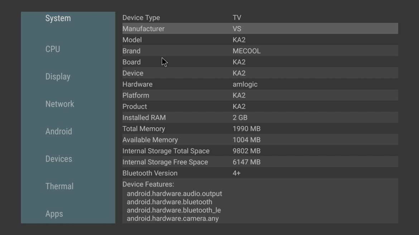The height and width of the screenshot is (235, 419).
Task: Select android.hardware.camera.any feature
Action: pos(173,219)
